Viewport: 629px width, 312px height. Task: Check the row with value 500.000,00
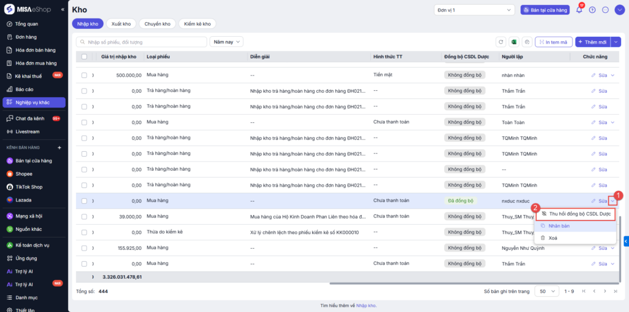point(84,74)
